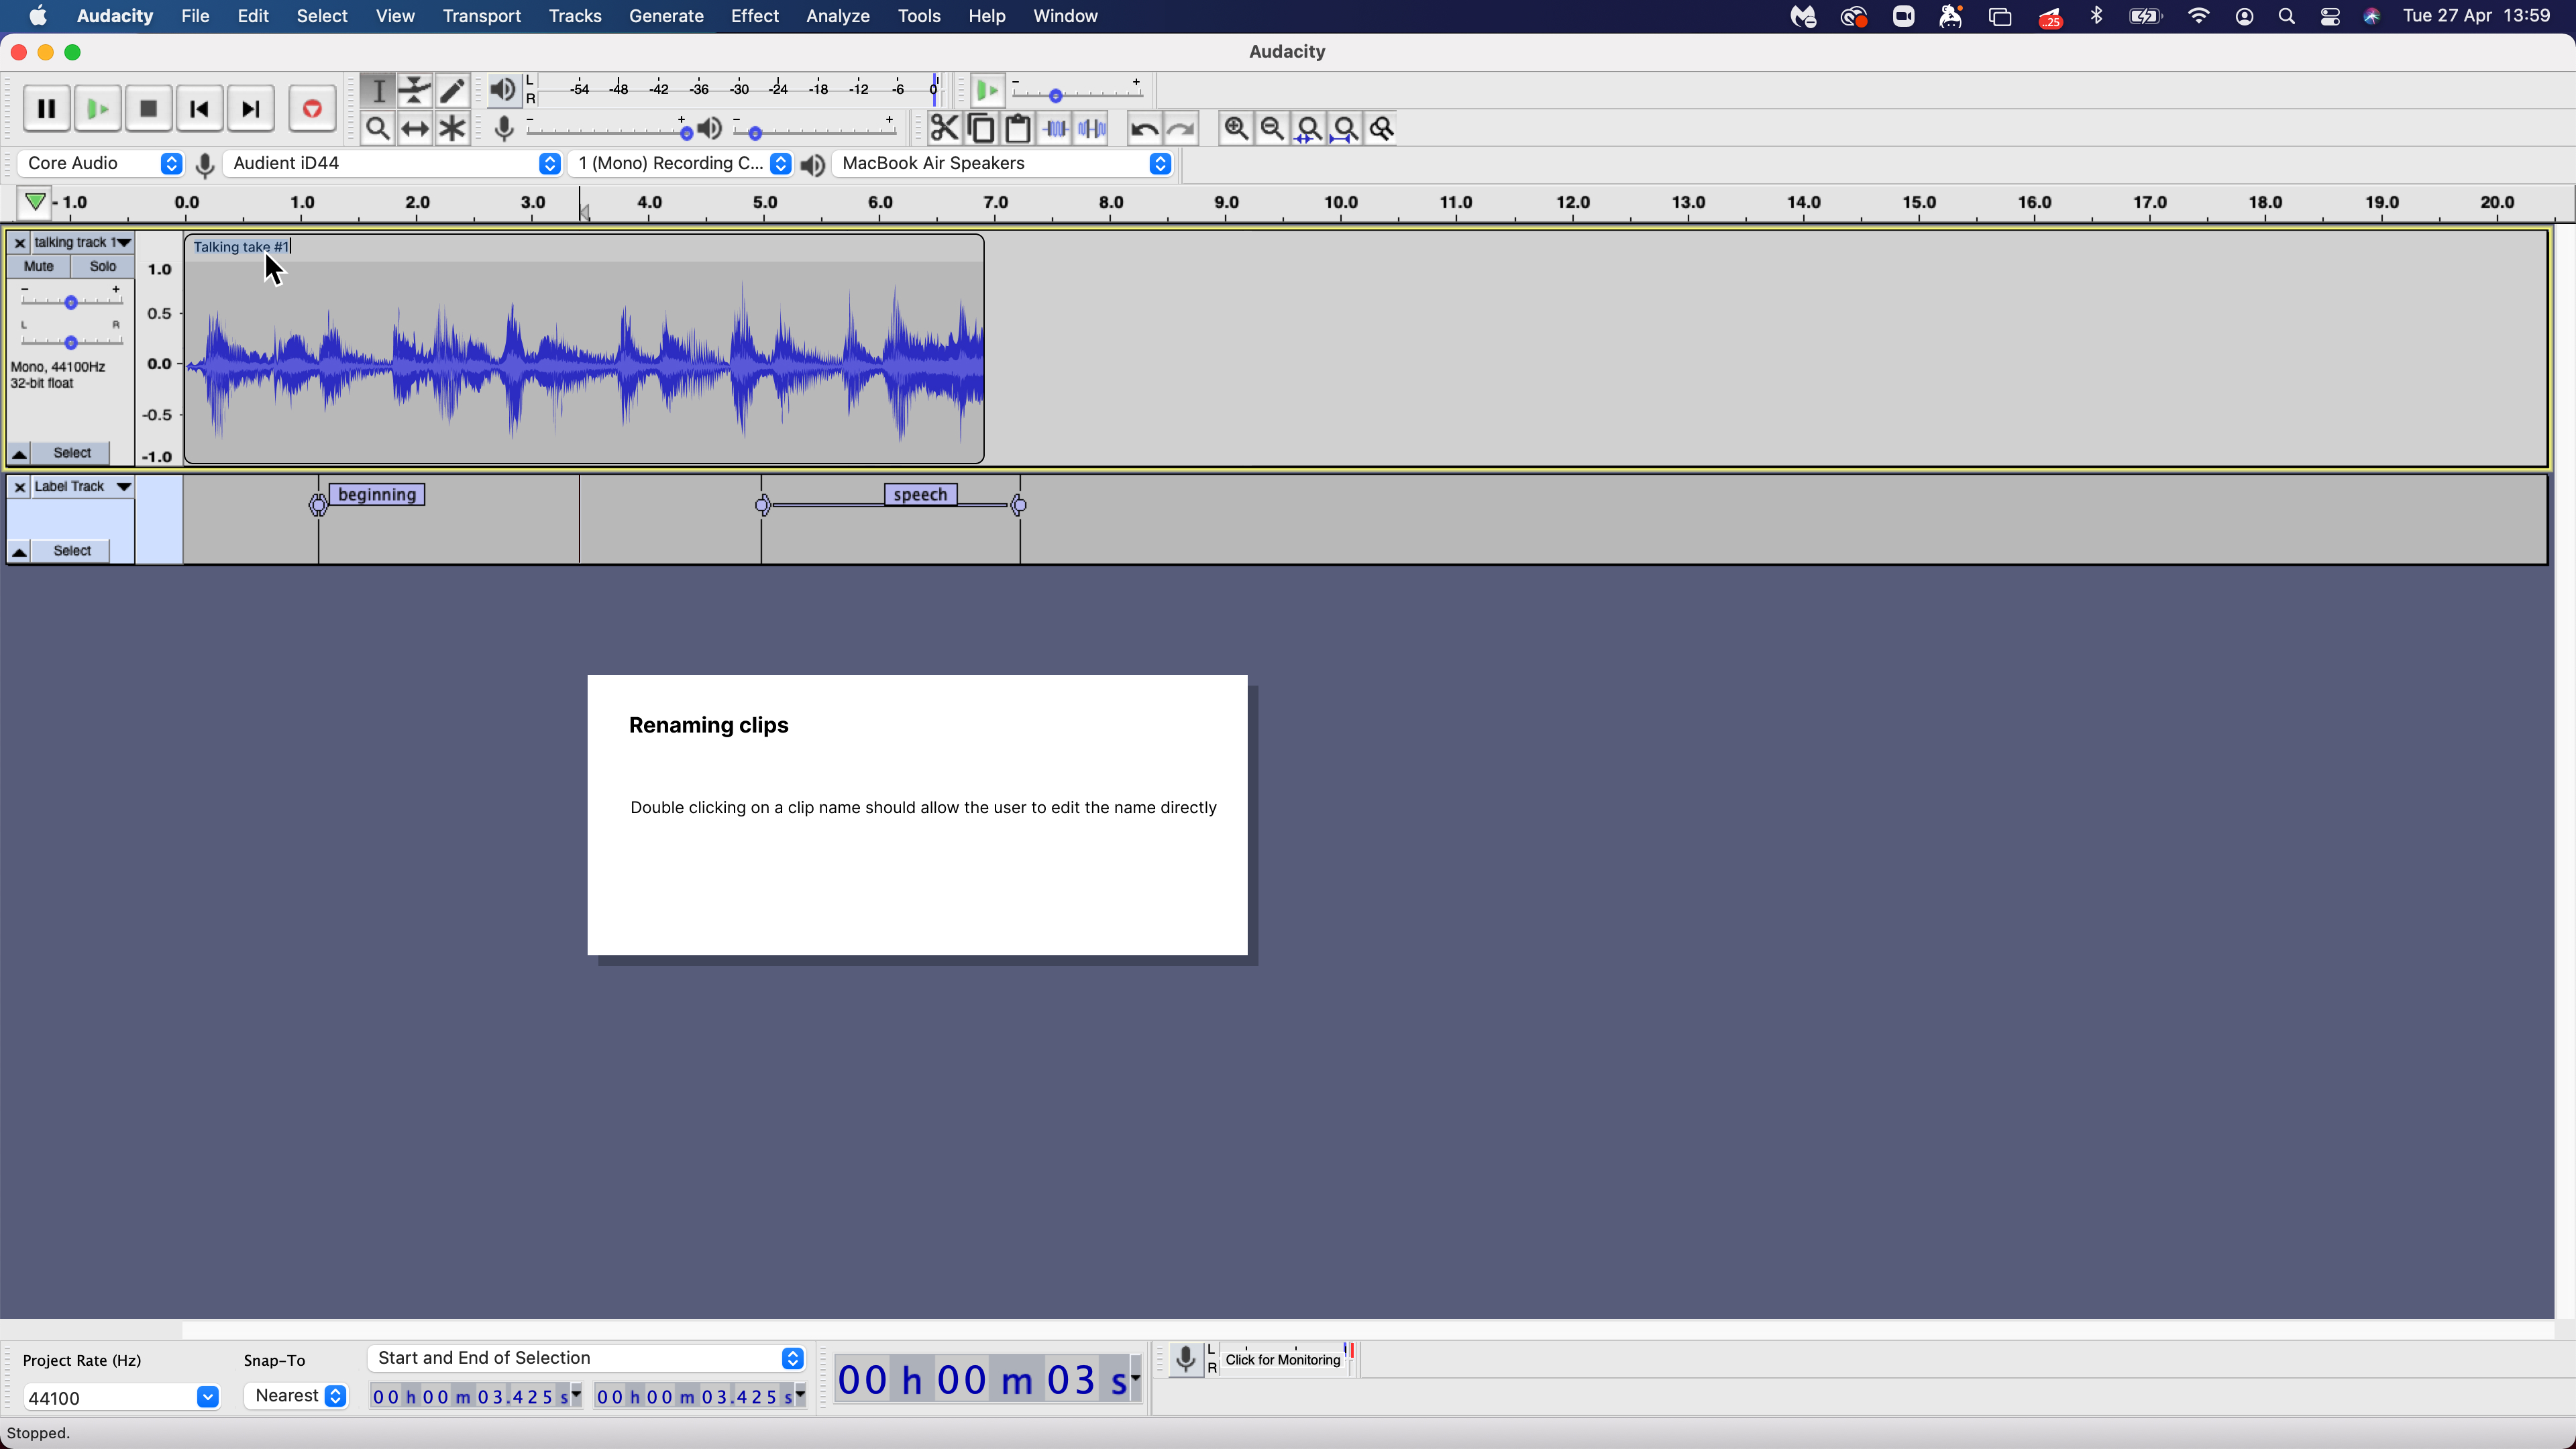Click the speech label on the Label Track
The width and height of the screenshot is (2576, 1449).
point(919,493)
